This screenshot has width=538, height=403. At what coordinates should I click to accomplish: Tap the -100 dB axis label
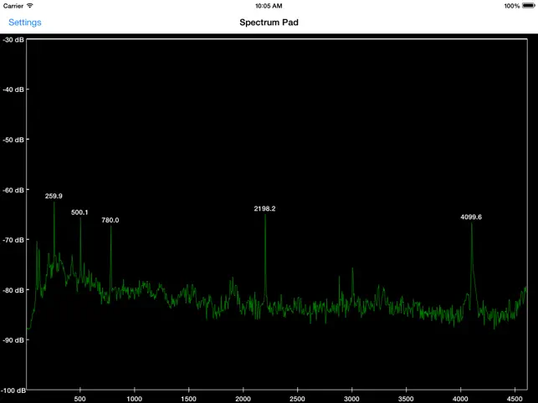coord(13,390)
